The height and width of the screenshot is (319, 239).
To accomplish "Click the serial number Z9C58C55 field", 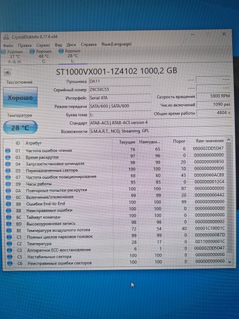I will click(x=120, y=89).
